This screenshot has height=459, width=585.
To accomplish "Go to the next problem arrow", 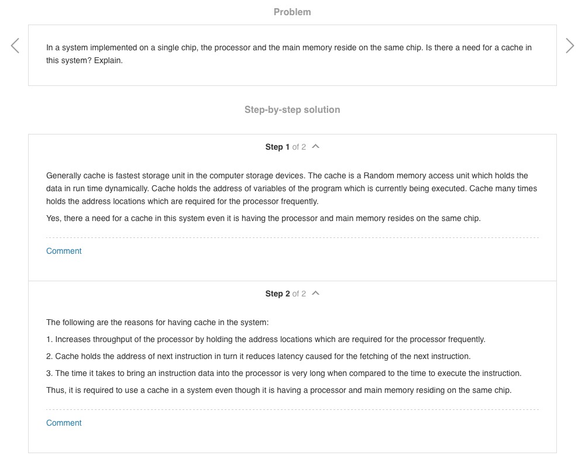I will tap(570, 46).
